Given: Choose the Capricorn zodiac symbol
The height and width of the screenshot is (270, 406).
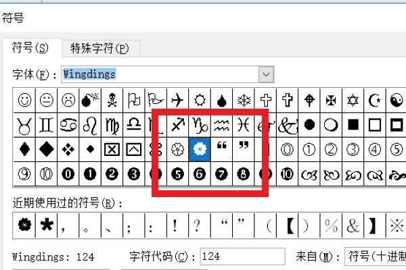Looking at the screenshot, I should click(200, 125).
